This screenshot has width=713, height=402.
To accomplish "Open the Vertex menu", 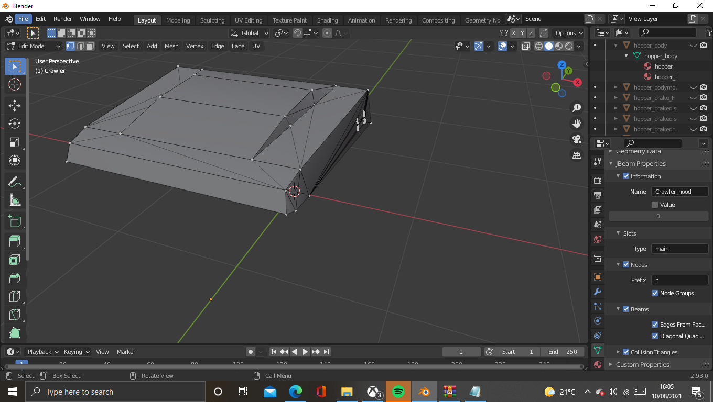I will [x=195, y=46].
